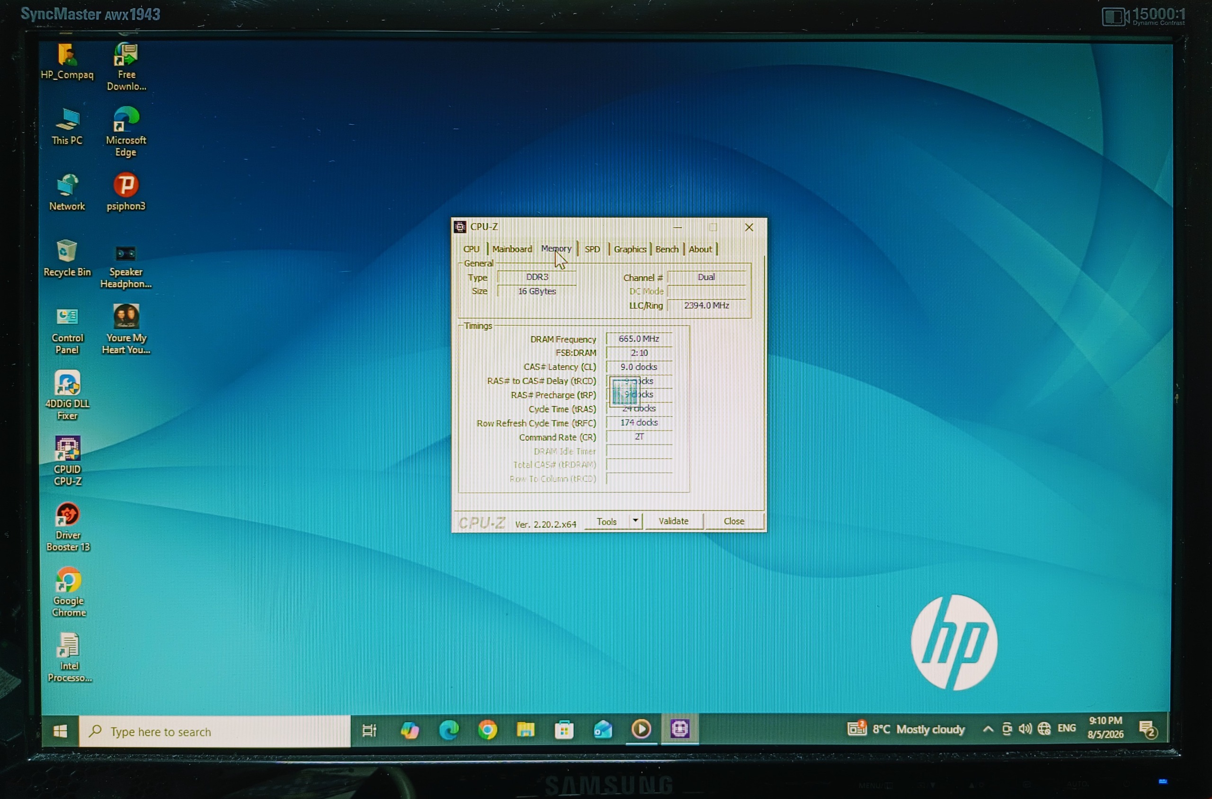Click the DRAM Frequency value 665.0 MHz
This screenshot has height=799, width=1212.
coord(639,339)
